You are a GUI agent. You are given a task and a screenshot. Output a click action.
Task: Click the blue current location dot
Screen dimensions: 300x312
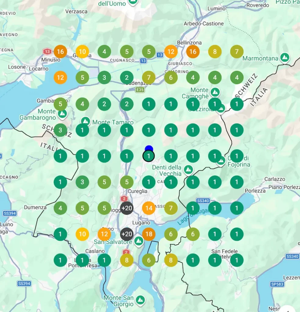(x=149, y=149)
